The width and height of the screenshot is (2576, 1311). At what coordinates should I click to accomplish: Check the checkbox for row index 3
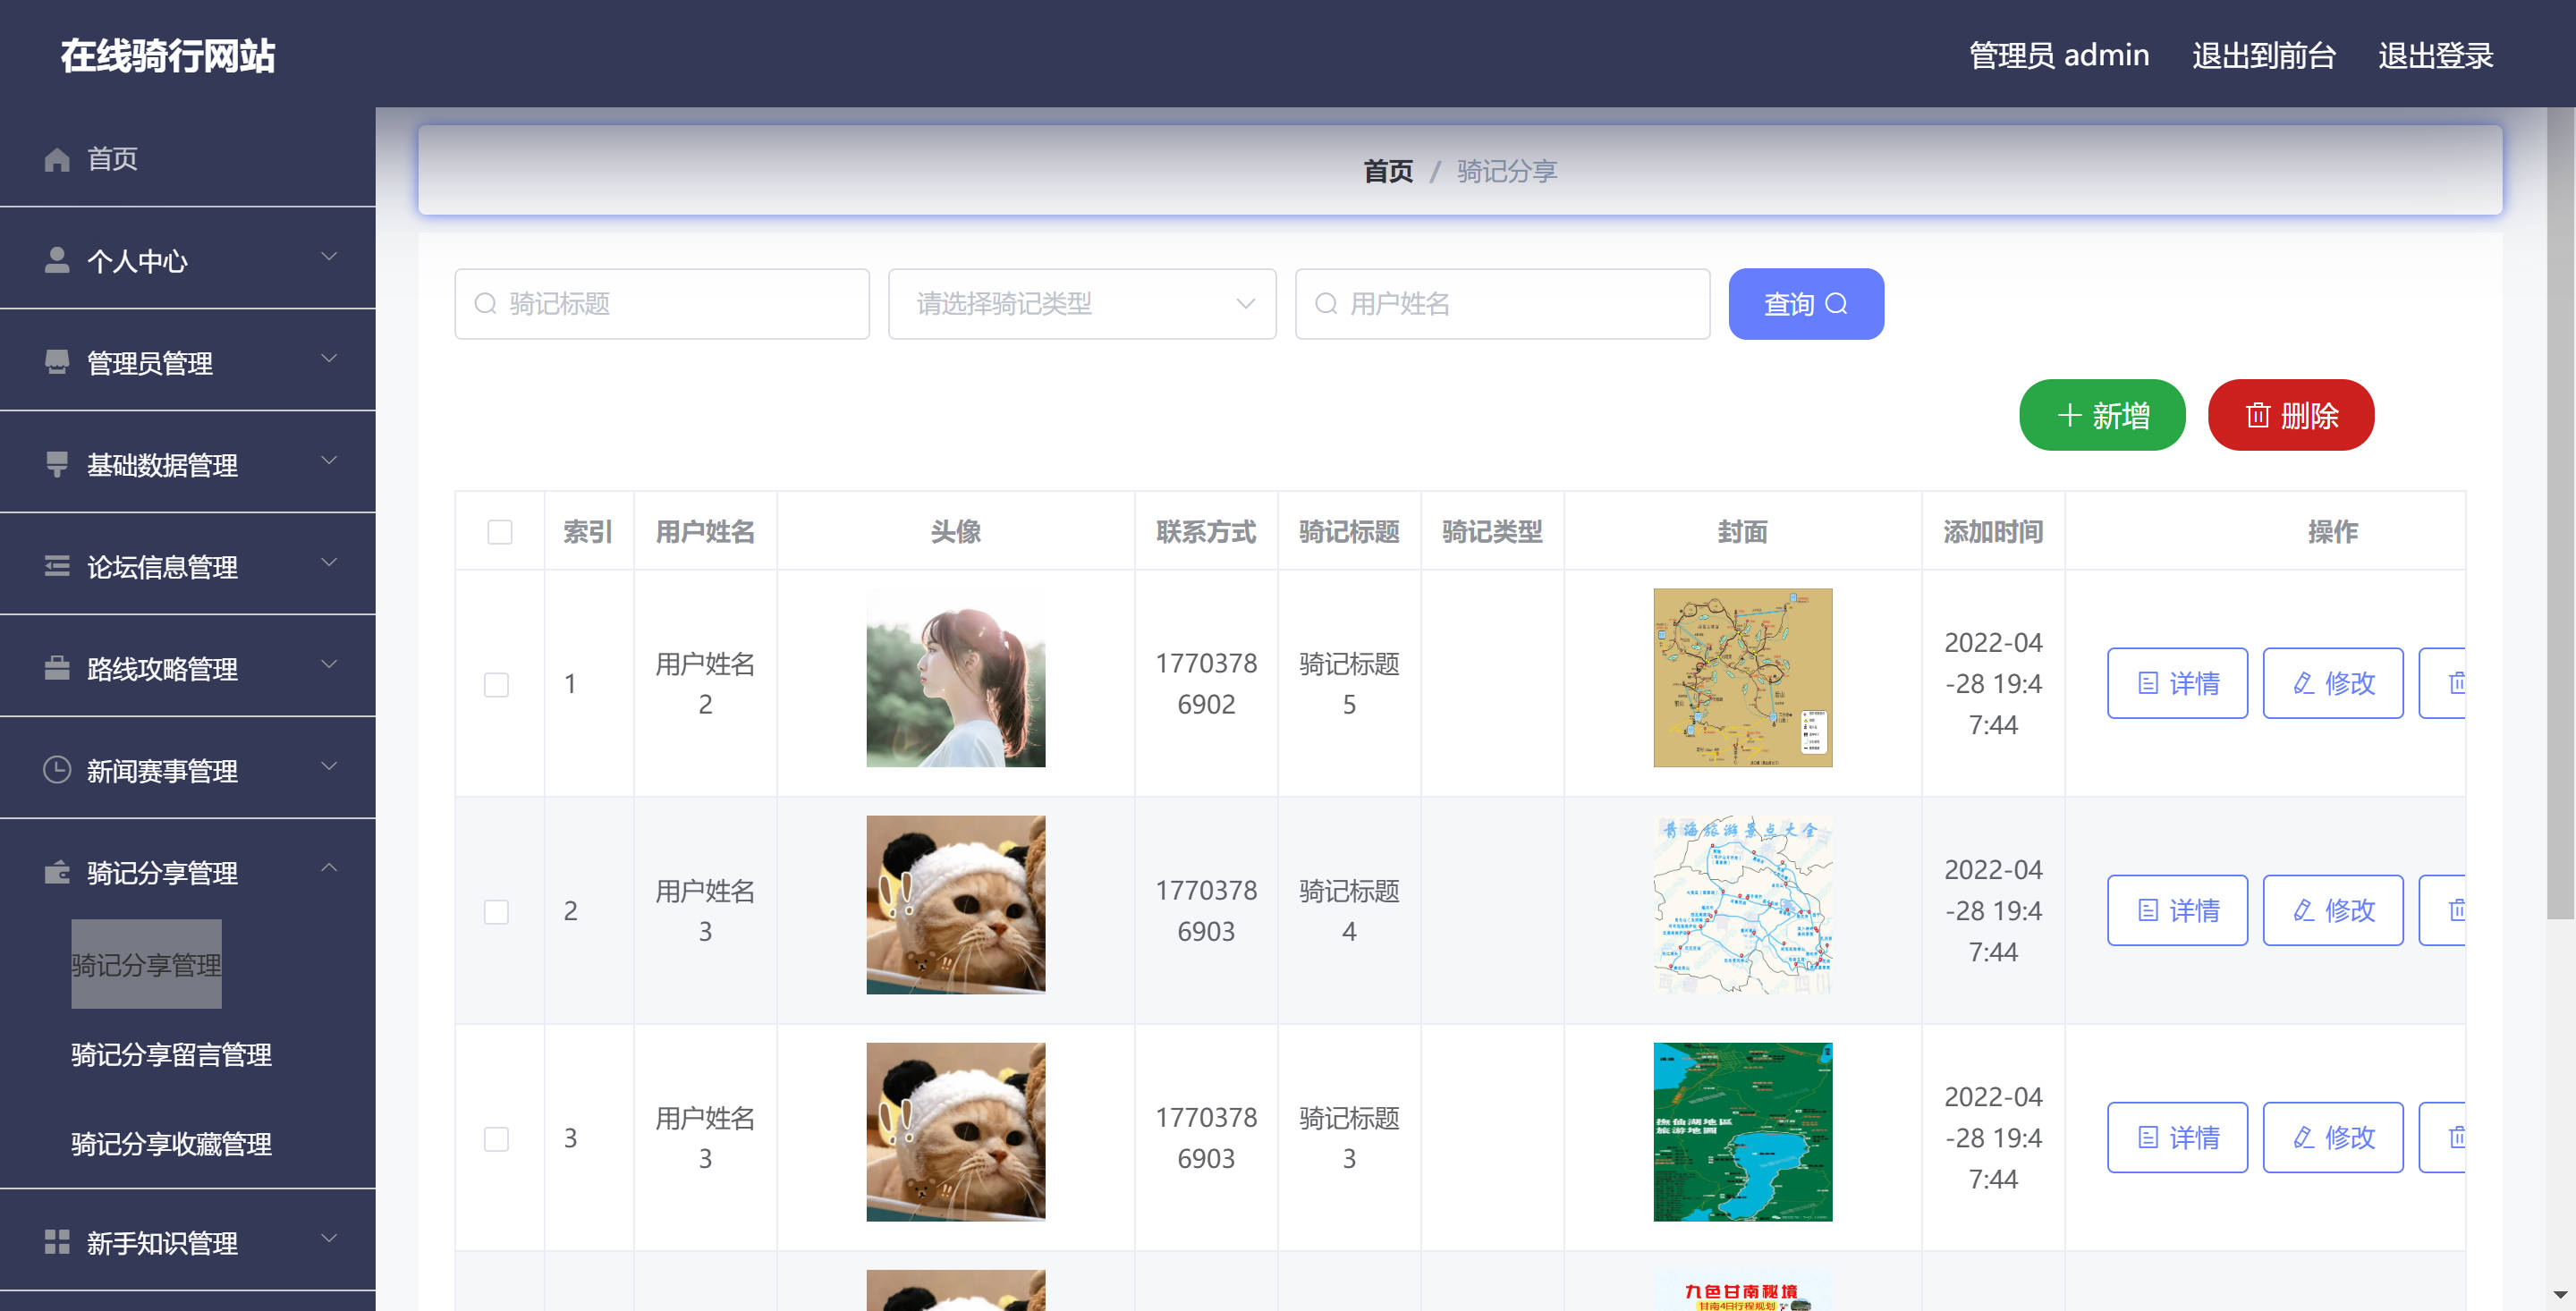pos(497,1138)
